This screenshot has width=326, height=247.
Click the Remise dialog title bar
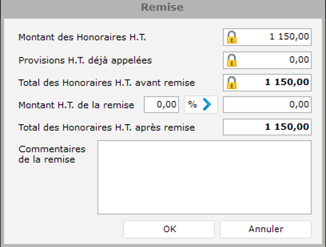162,7
